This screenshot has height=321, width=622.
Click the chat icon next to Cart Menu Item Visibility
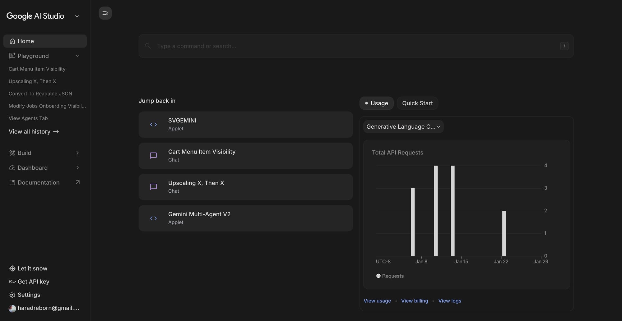[x=153, y=155]
